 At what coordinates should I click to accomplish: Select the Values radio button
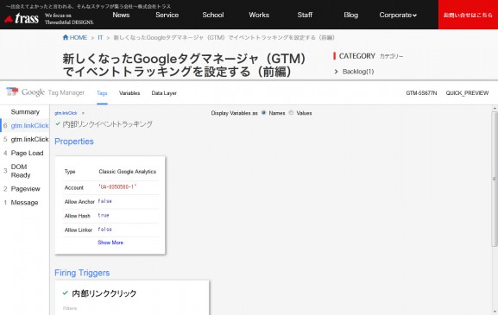pyautogui.click(x=291, y=113)
